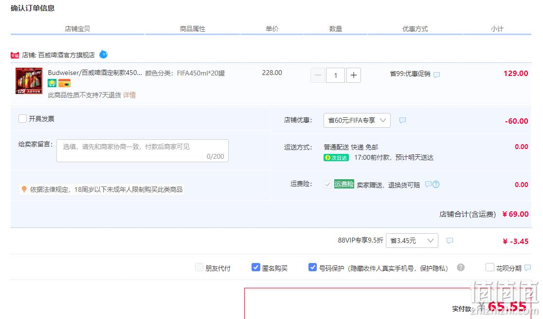Enable the 开具发票 checkbox

[22, 118]
